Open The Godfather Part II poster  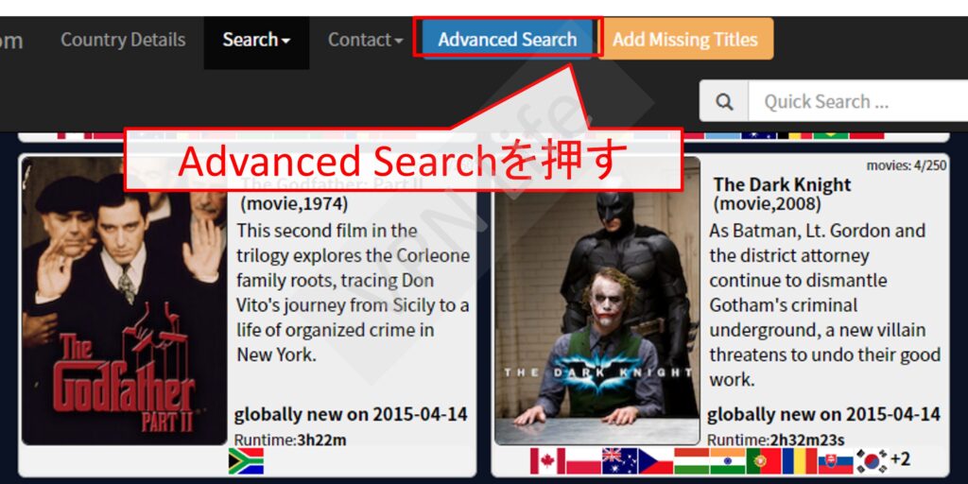[124, 302]
